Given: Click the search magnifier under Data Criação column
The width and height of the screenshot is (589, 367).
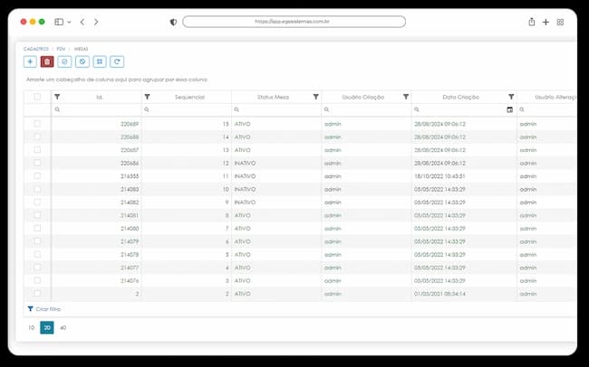Looking at the screenshot, I should tap(417, 109).
